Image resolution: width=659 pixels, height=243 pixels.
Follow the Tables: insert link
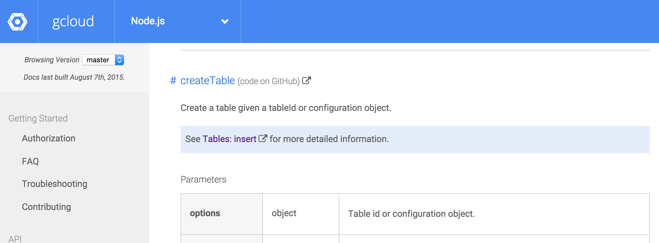coord(230,139)
